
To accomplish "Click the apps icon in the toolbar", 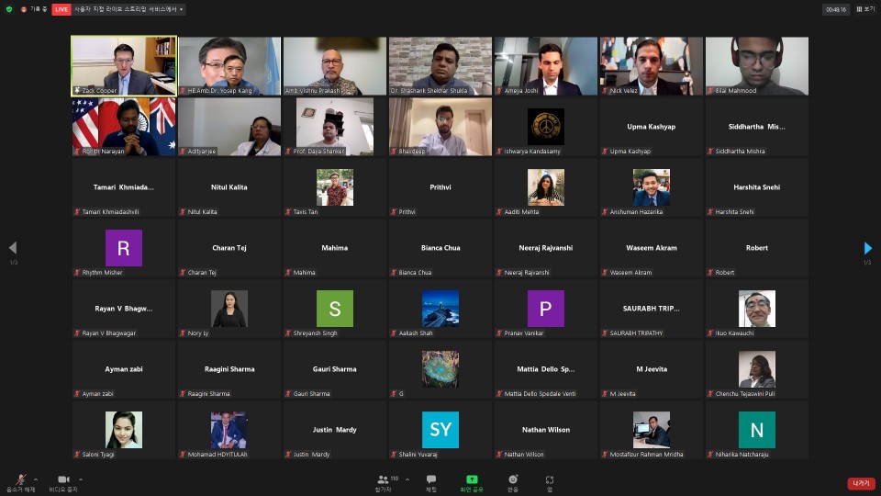I will [549, 481].
